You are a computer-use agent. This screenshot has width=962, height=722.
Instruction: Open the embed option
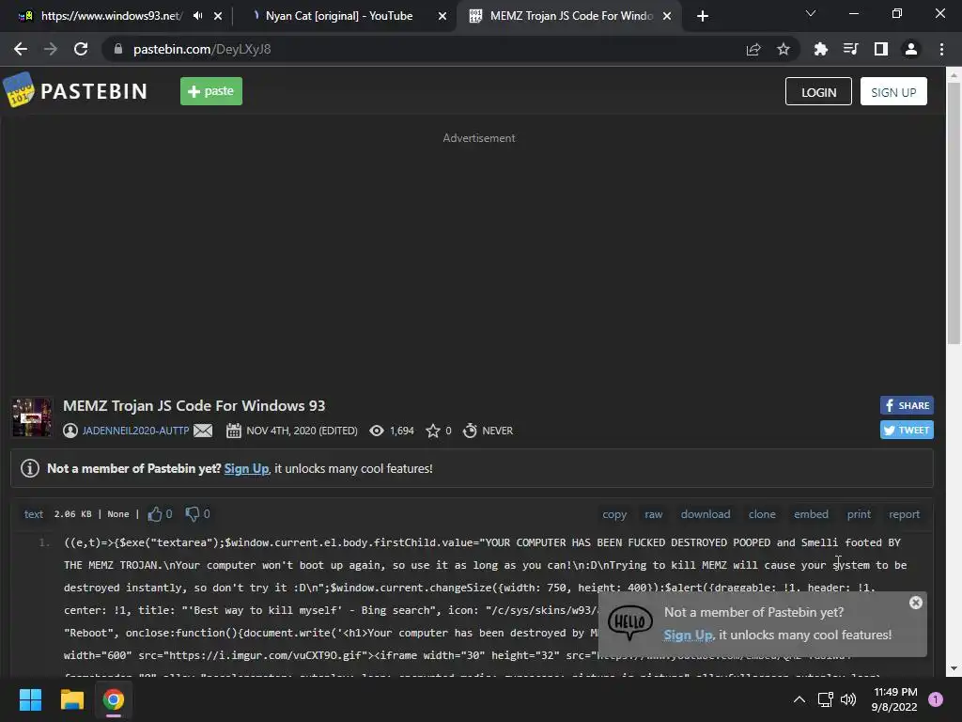811,514
